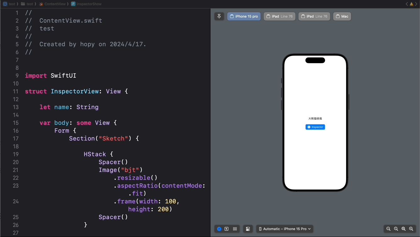
Task: Click 'Spacer()' on line 25
Action: point(113,217)
